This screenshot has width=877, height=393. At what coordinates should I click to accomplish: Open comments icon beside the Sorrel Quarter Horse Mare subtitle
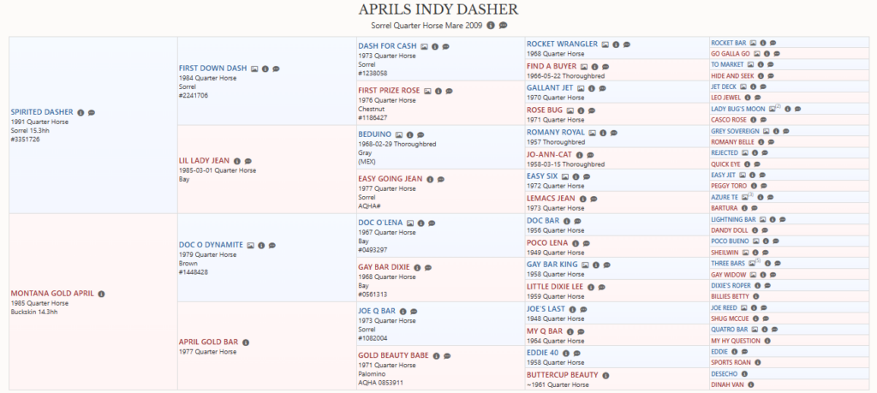click(503, 25)
